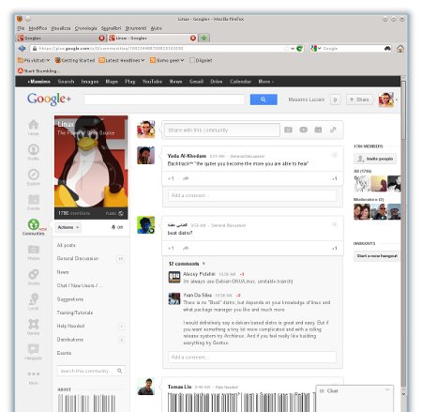The height and width of the screenshot is (412, 422).
Task: Expand the Più visitati bookmarks dropdown
Action: [x=34, y=60]
